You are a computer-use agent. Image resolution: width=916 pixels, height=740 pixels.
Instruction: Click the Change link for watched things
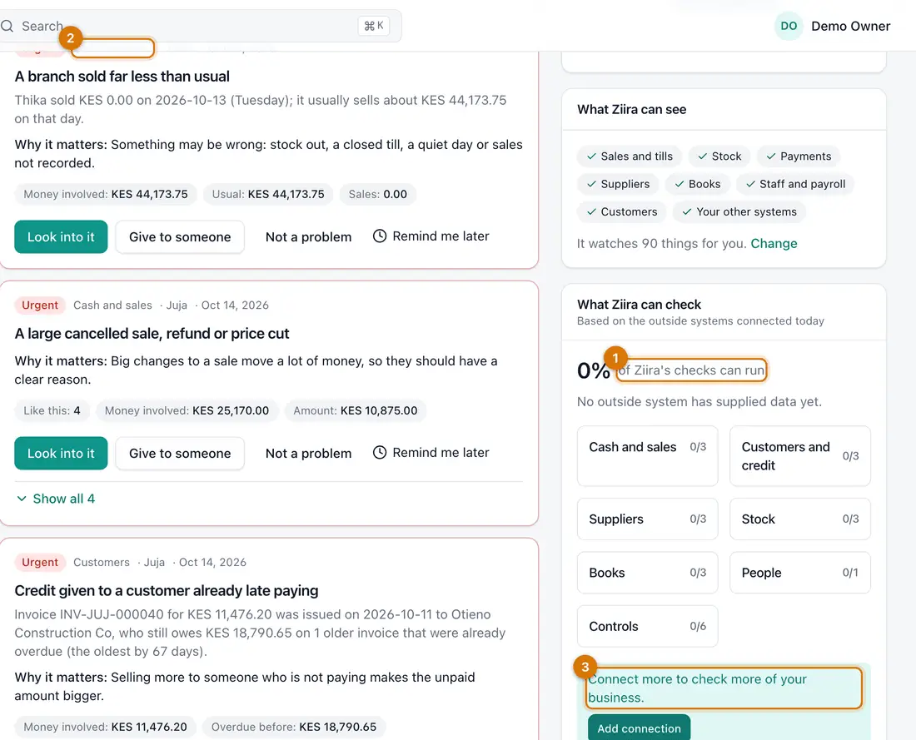(x=774, y=244)
